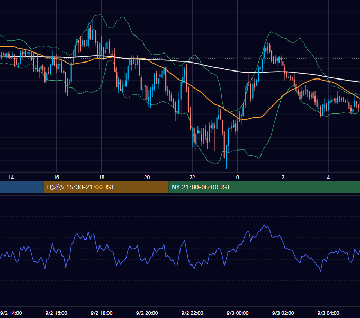Click the 9/2 16:00 date label
This screenshot has width=360, height=318.
point(56,313)
